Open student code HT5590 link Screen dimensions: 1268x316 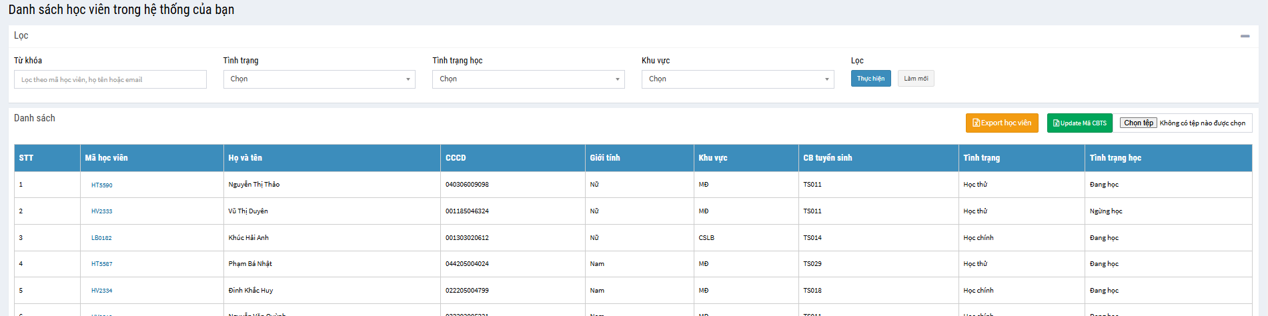[102, 185]
